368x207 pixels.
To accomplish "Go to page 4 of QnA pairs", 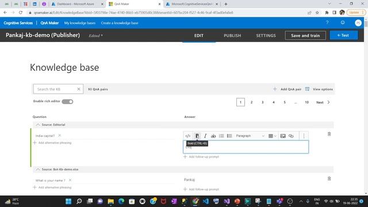I will 274,102.
